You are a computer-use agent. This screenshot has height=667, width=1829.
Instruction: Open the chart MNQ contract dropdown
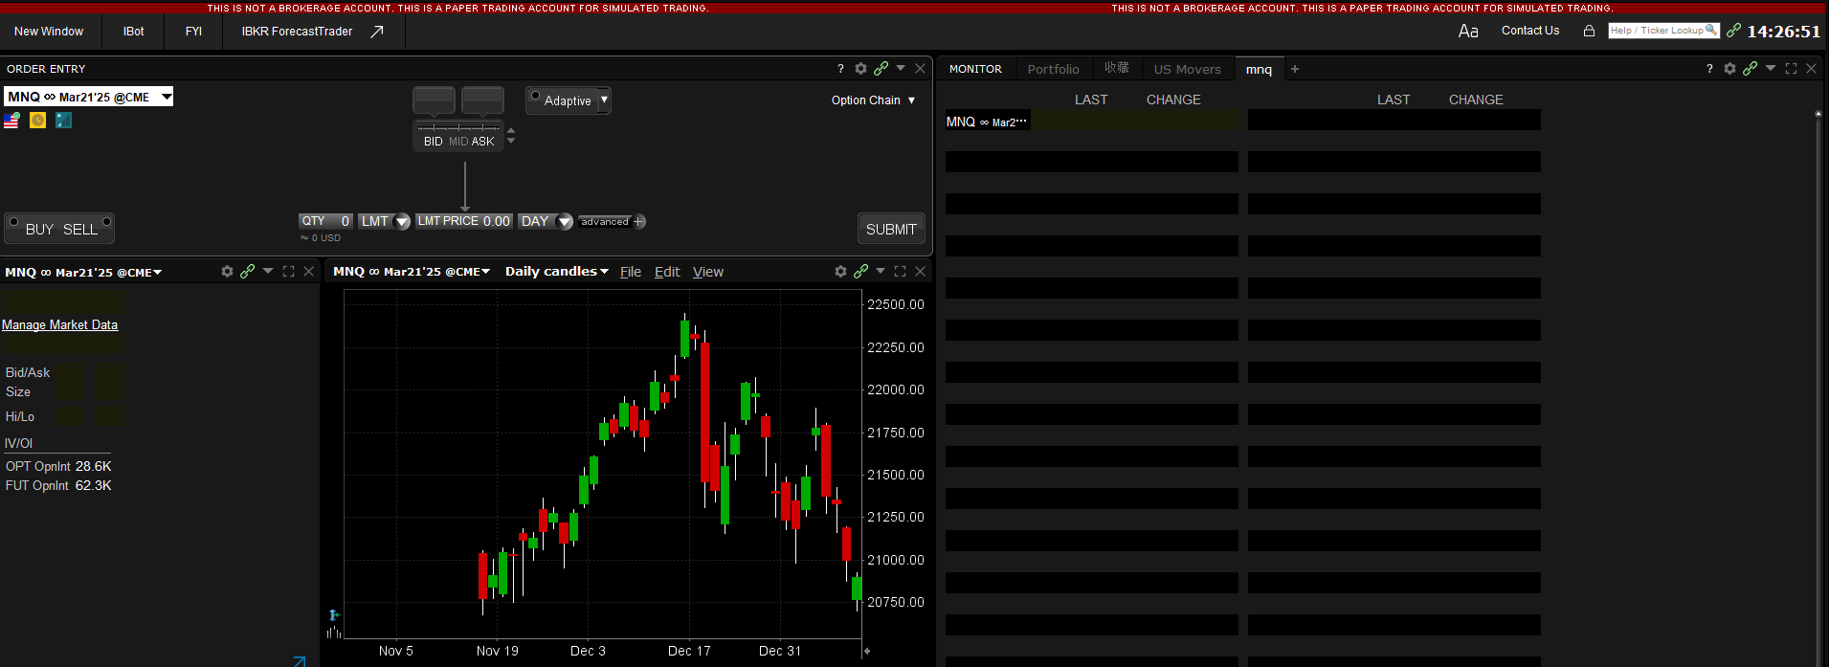click(x=412, y=272)
